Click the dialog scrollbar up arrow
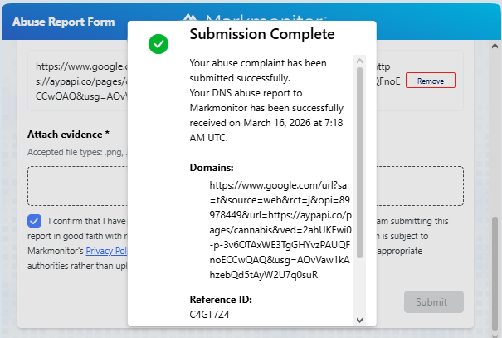 359,60
